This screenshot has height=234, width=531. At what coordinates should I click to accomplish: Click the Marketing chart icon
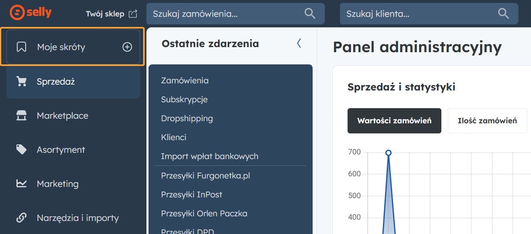coord(21,184)
